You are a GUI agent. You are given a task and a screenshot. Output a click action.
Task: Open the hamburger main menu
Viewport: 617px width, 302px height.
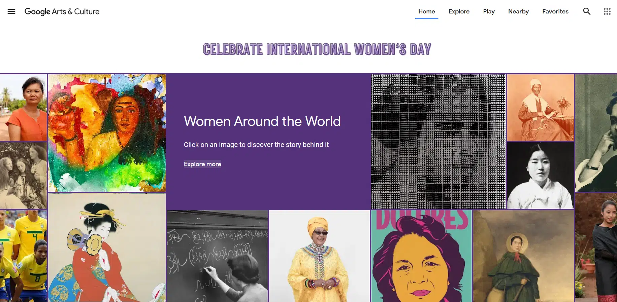pyautogui.click(x=11, y=11)
